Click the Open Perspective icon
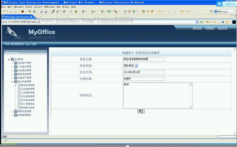Viewport: 237px width, 147px height. pyautogui.click(x=211, y=12)
